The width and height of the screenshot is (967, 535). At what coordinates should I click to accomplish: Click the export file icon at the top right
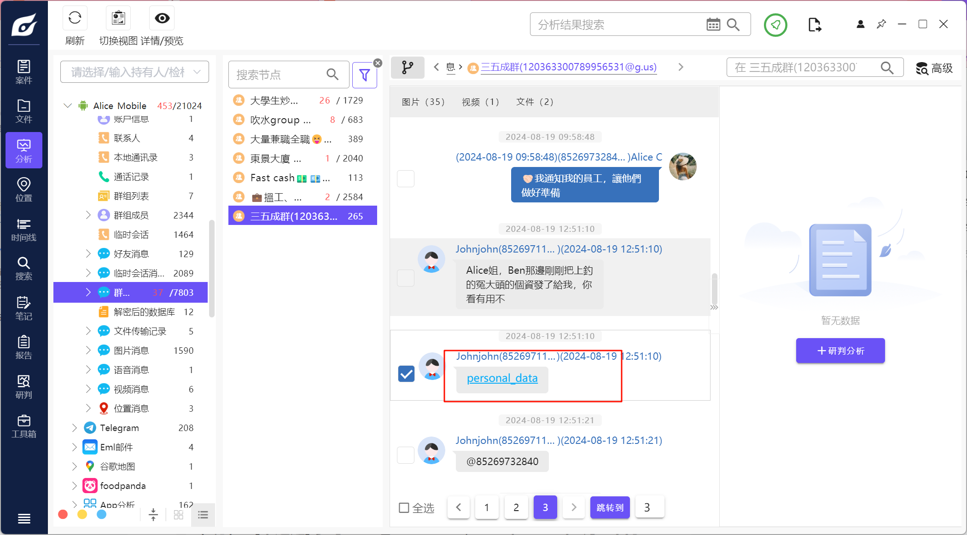[814, 25]
